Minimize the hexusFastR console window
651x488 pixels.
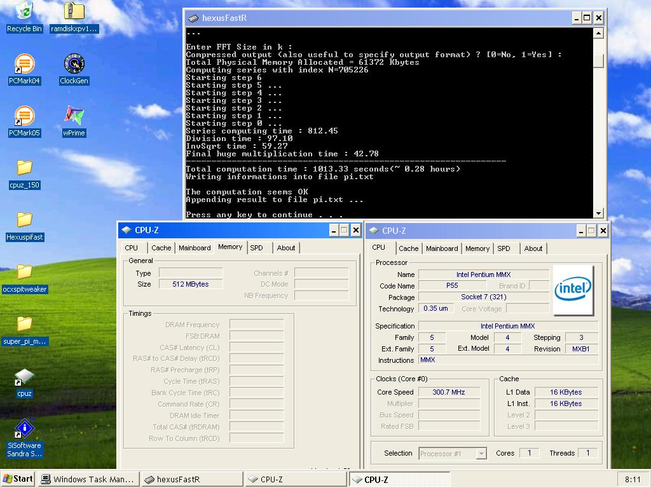pos(576,18)
